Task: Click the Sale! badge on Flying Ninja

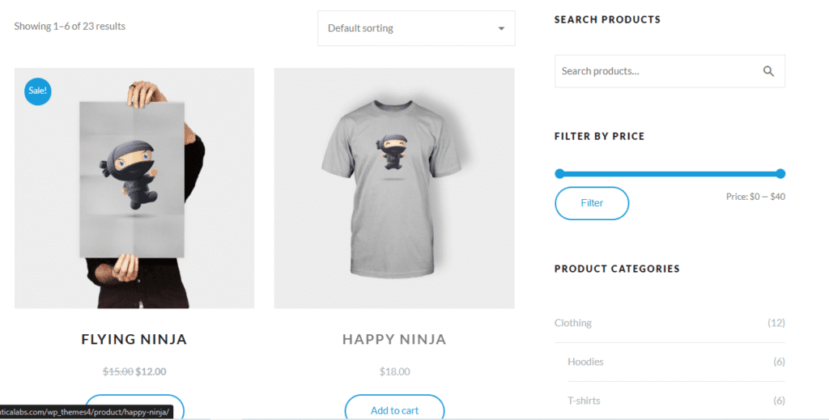Action: pyautogui.click(x=38, y=91)
